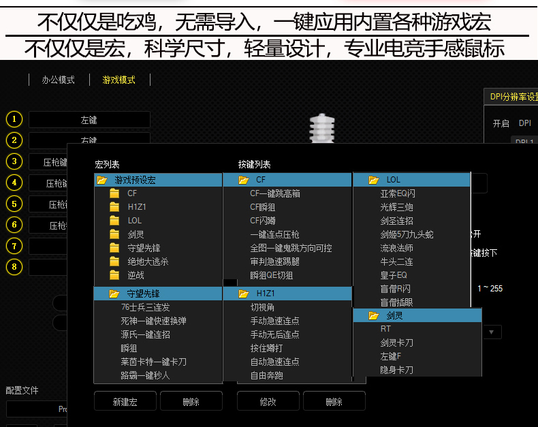Click button number 8 circle icon

point(14,267)
